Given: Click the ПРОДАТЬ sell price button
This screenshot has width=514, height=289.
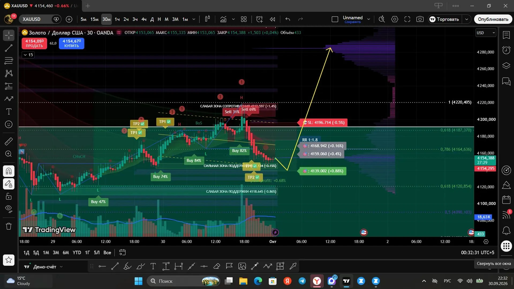Looking at the screenshot, I should point(34,43).
